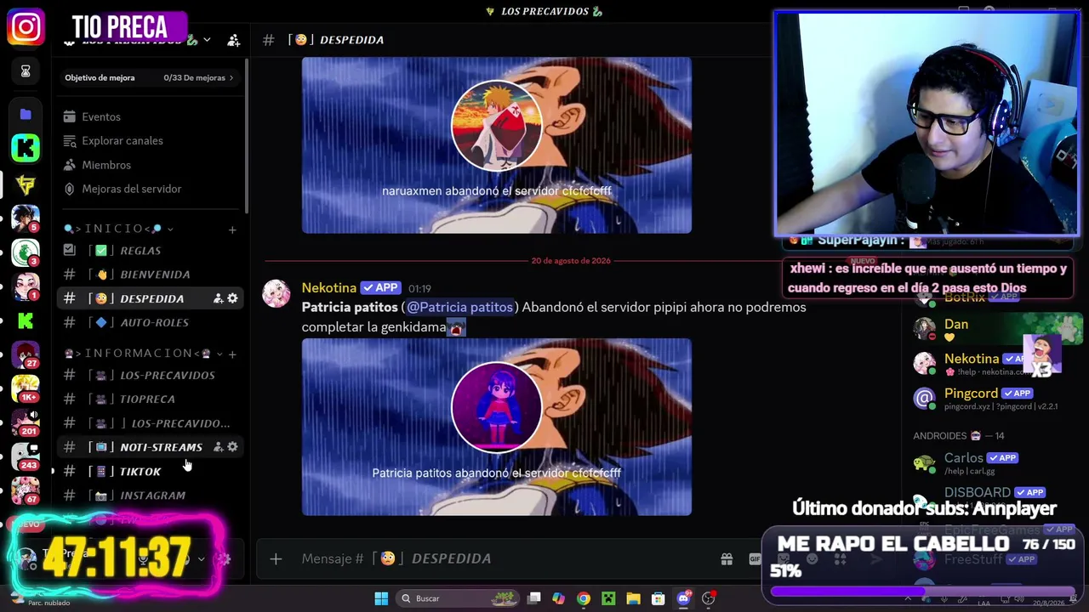Image resolution: width=1089 pixels, height=612 pixels.
Task: Collapse the INFORMACION category
Action: [220, 354]
